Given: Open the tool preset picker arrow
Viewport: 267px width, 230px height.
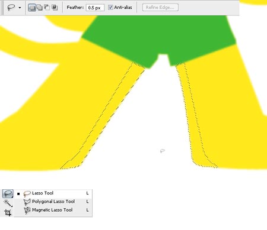Looking at the screenshot, I should [20, 8].
